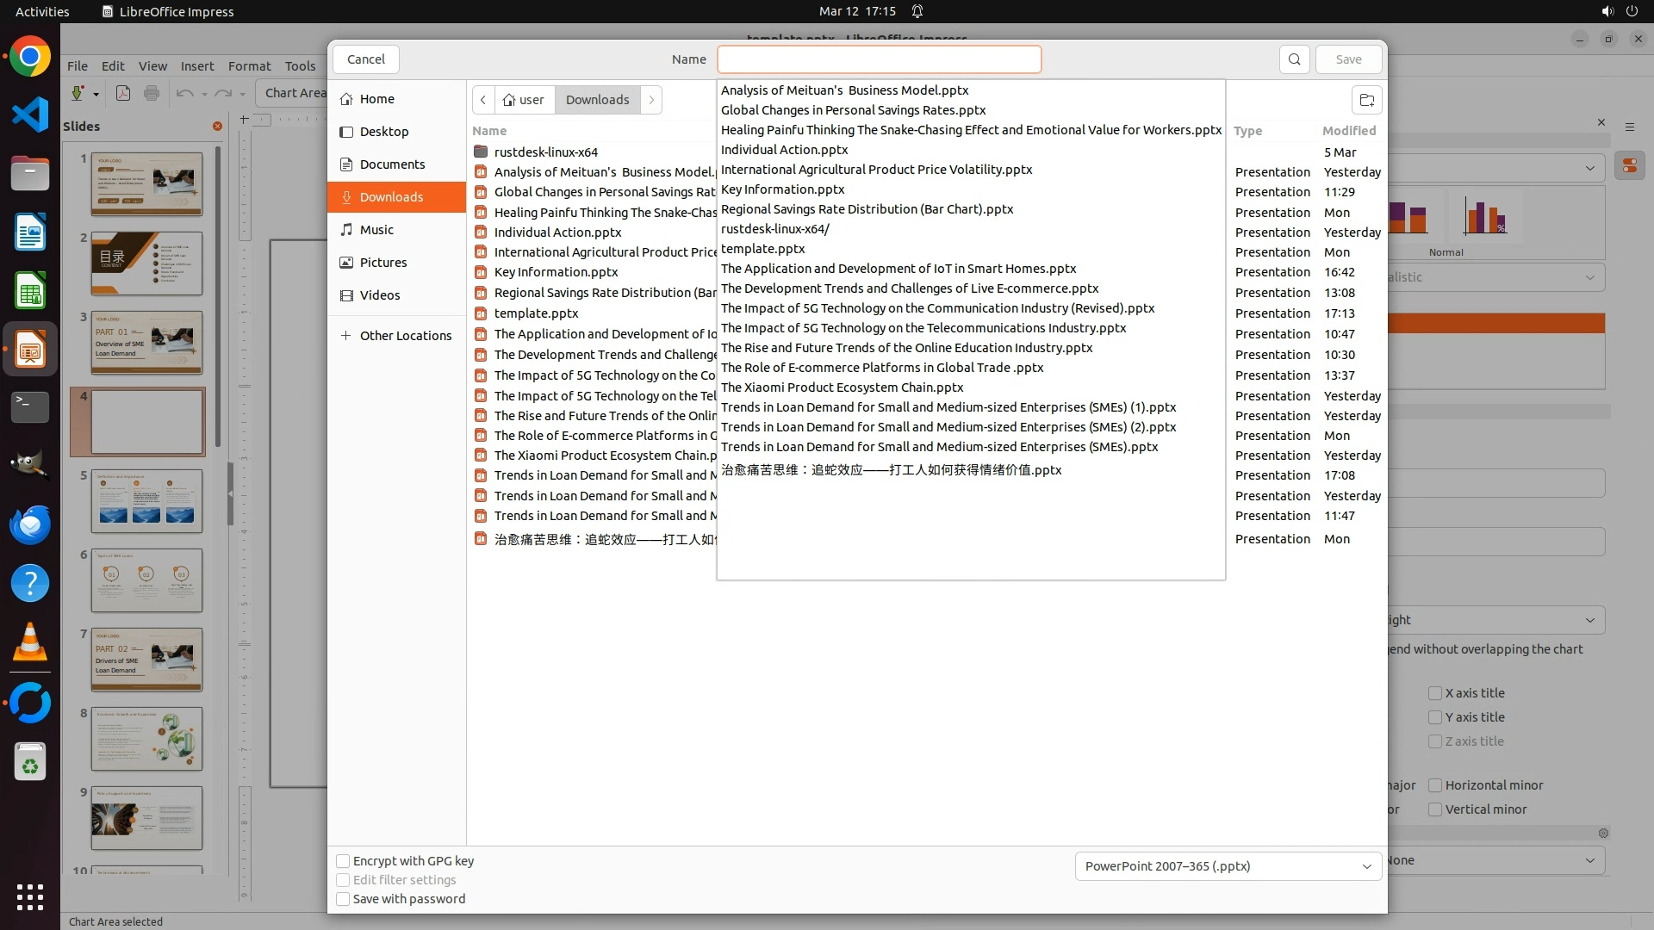The image size is (1654, 930).
Task: Open Visual Studio Code from the dock
Action: click(30, 115)
